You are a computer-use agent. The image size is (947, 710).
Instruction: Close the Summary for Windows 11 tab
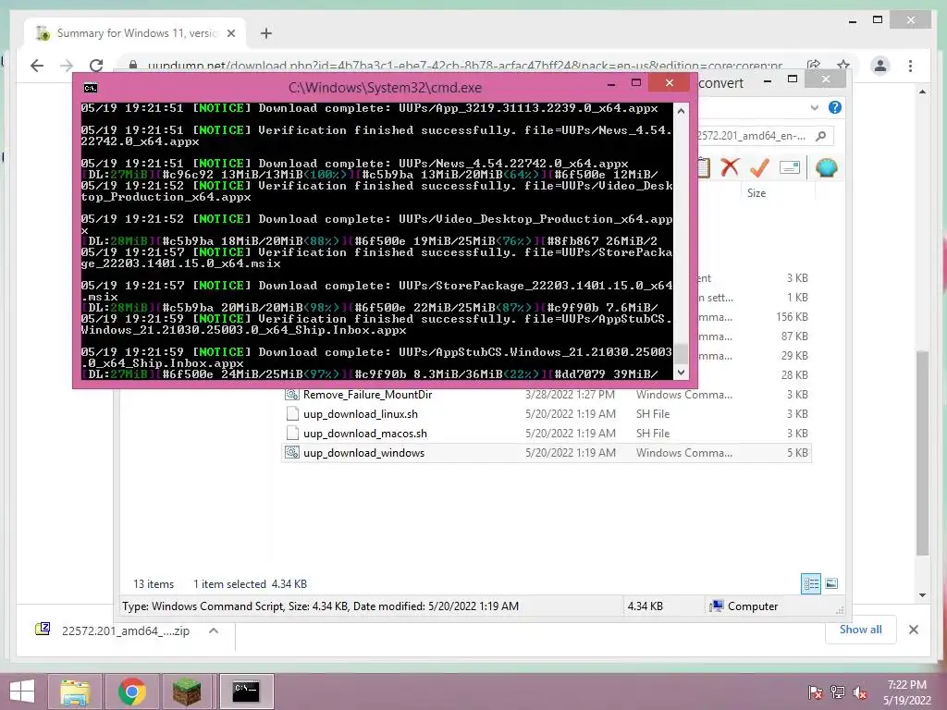[x=230, y=33]
